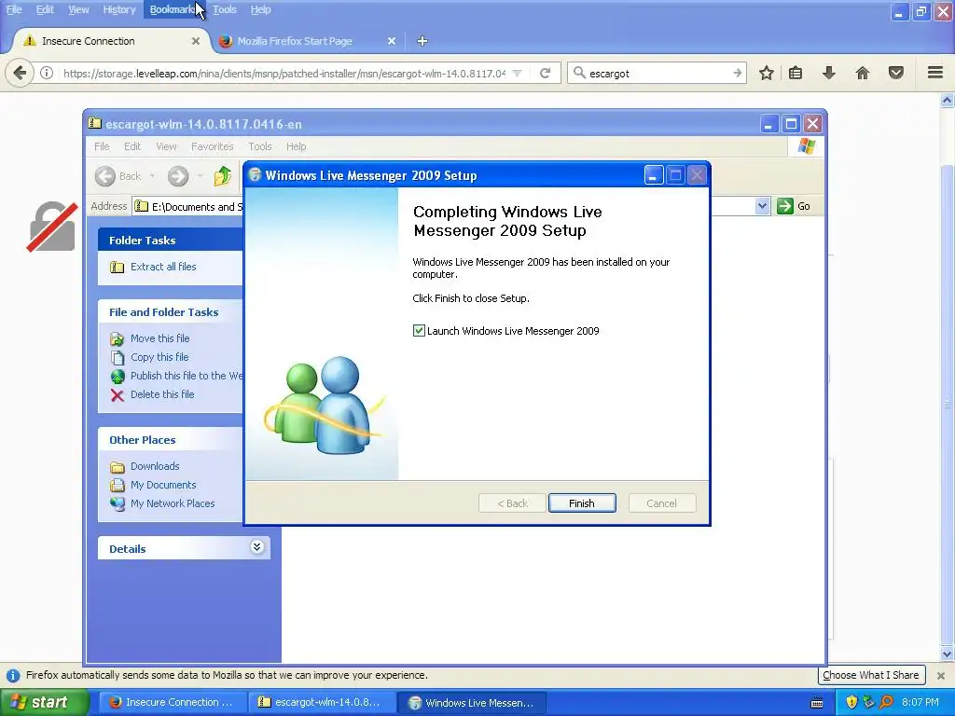Switch to escargot-wlm taskbar item
Screen dimensions: 955x716
click(x=321, y=703)
